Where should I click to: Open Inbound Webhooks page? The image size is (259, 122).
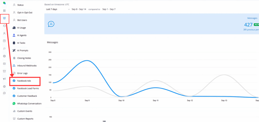pos(27,66)
